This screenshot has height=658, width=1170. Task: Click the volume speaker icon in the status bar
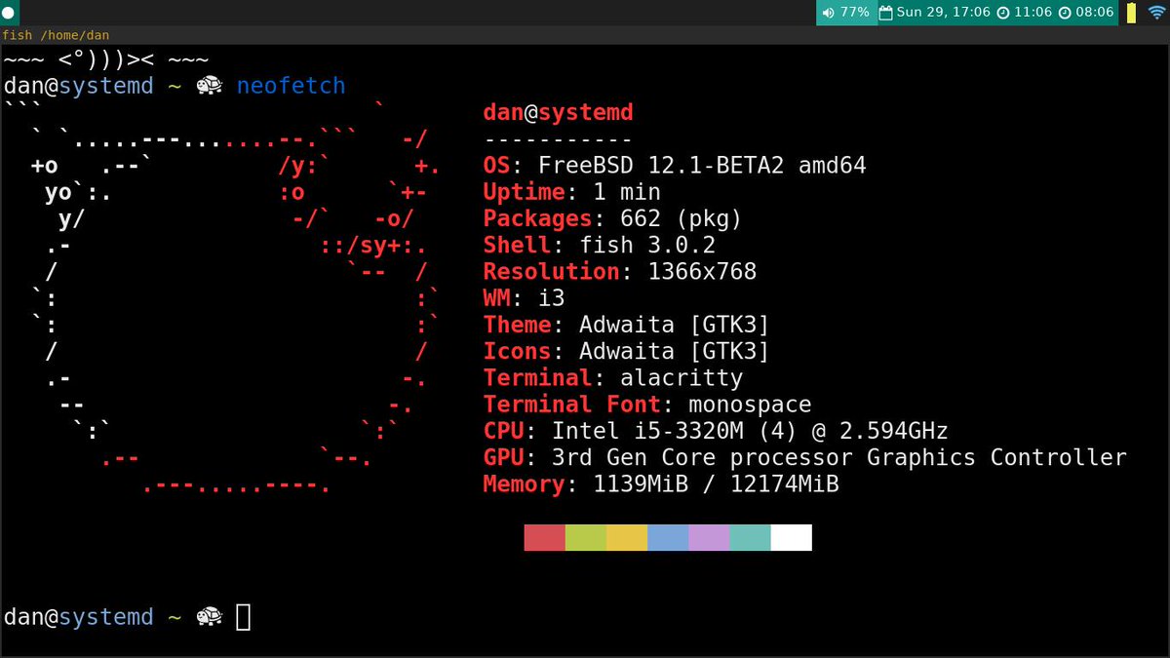tap(826, 12)
